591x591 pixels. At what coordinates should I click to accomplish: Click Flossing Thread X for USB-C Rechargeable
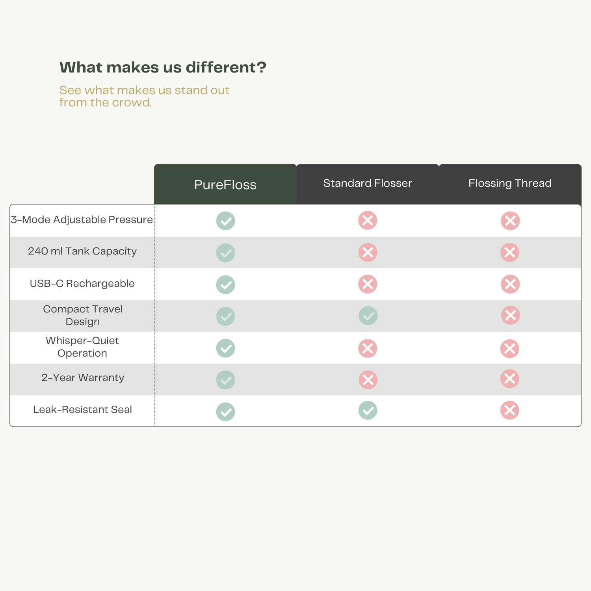click(x=510, y=284)
